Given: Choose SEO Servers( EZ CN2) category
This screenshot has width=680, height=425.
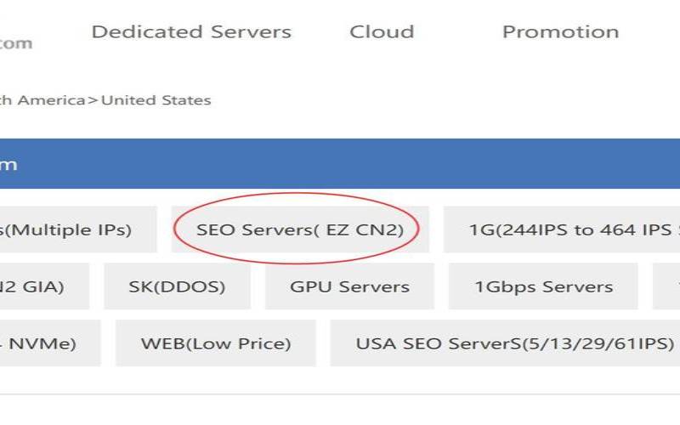Looking at the screenshot, I should pos(299,229).
